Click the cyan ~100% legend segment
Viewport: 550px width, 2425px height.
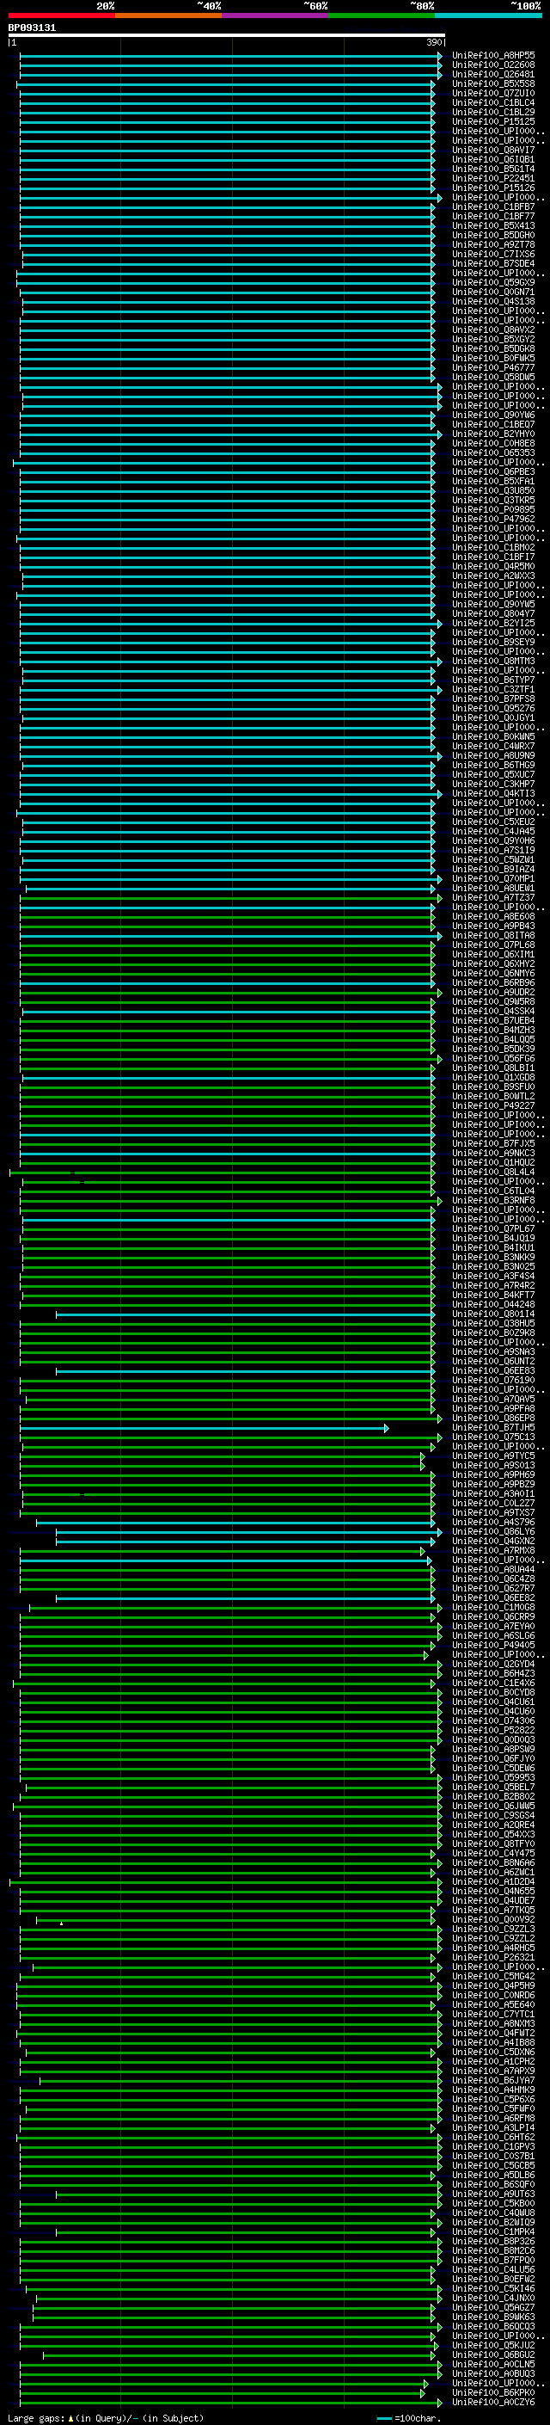tap(489, 15)
